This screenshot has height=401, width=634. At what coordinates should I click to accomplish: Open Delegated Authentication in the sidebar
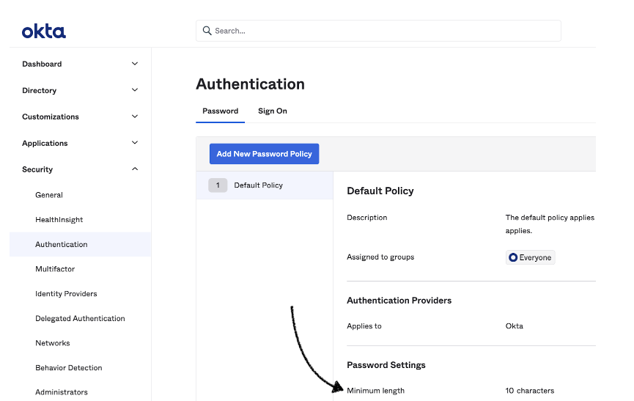(x=80, y=318)
